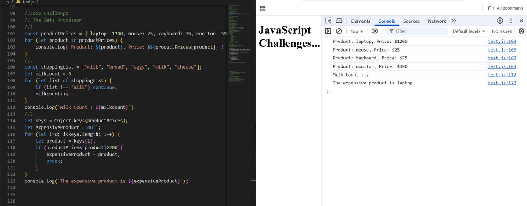The width and height of the screenshot is (527, 206).
Task: Close the DevTools panel
Action: click(x=521, y=21)
